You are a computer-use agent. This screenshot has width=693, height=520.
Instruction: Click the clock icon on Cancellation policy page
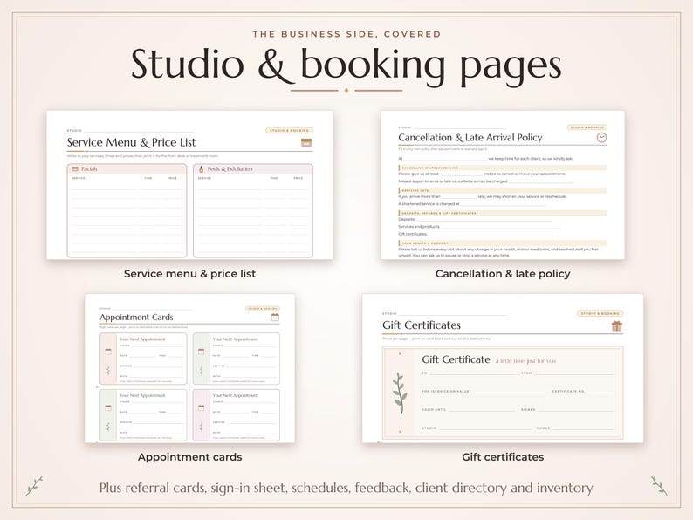[x=601, y=137]
